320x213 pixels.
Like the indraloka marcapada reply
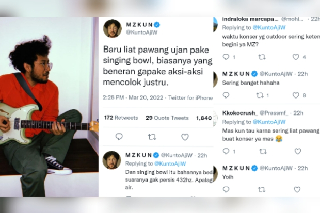coord(296,57)
